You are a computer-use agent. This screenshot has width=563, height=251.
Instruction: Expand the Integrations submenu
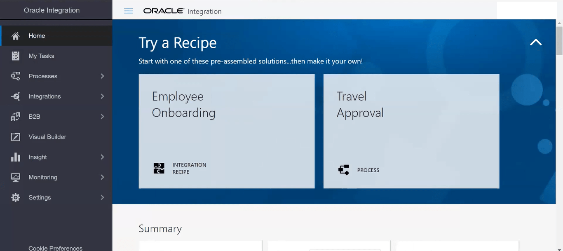(102, 96)
